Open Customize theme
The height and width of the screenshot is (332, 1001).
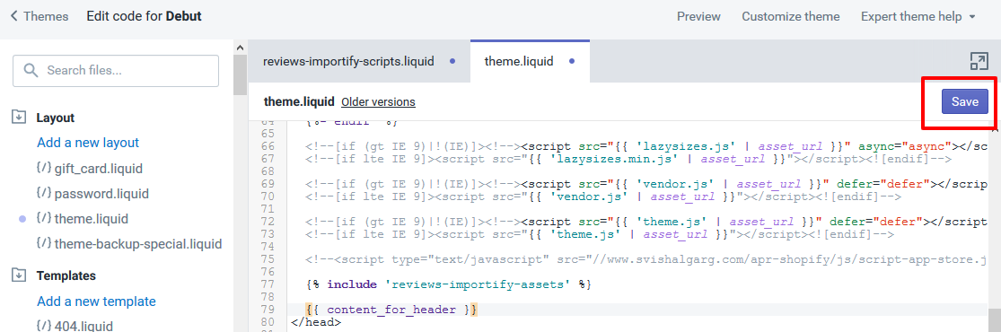point(790,16)
